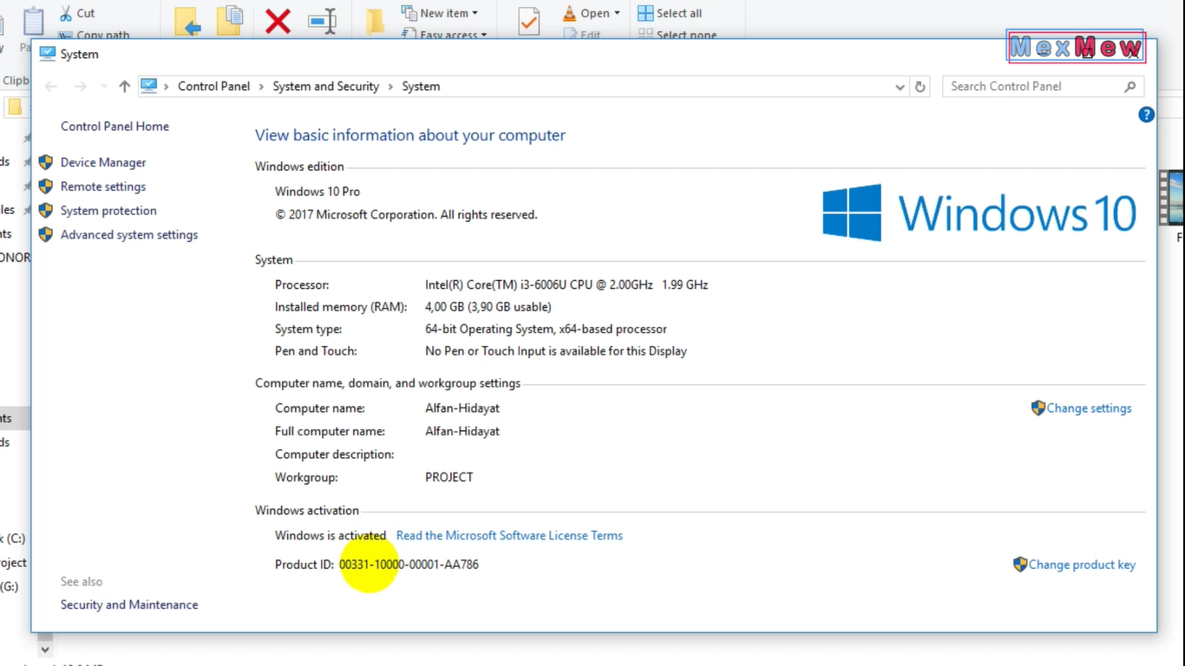
Task: Click the scroll down arrow in Explorer sidebar
Action: 45,649
